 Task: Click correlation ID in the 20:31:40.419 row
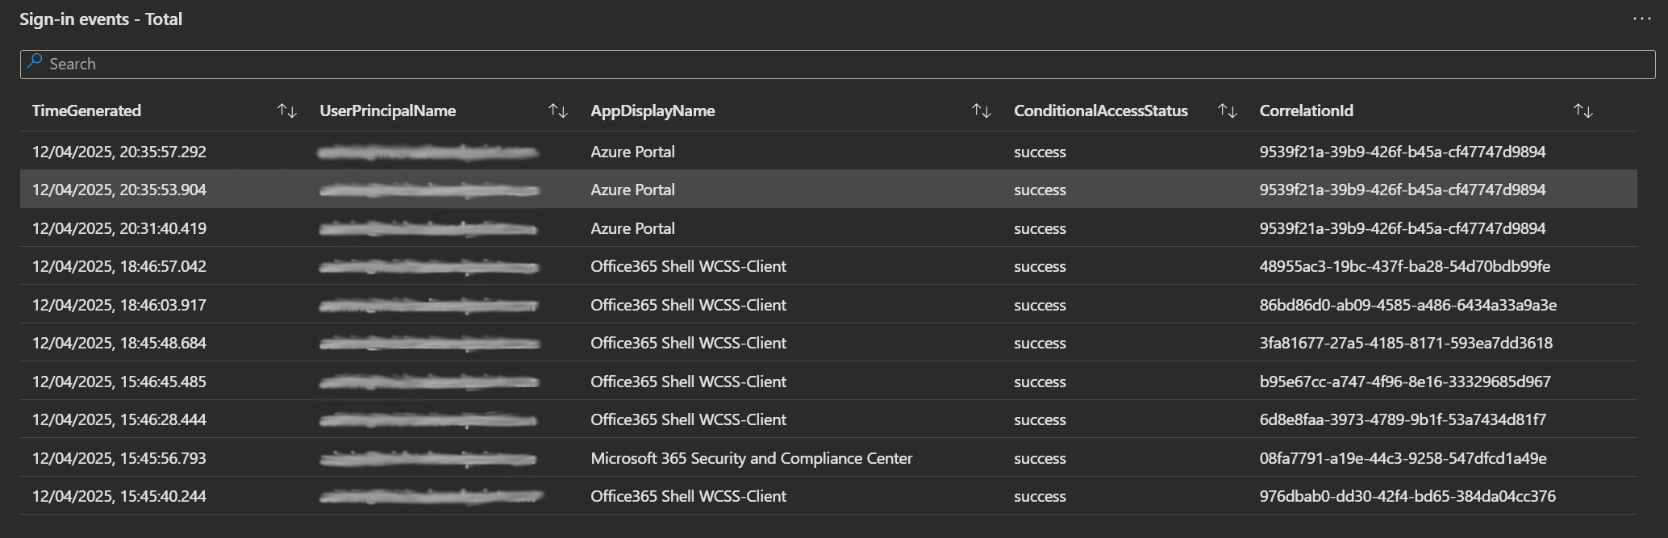pos(1403,228)
